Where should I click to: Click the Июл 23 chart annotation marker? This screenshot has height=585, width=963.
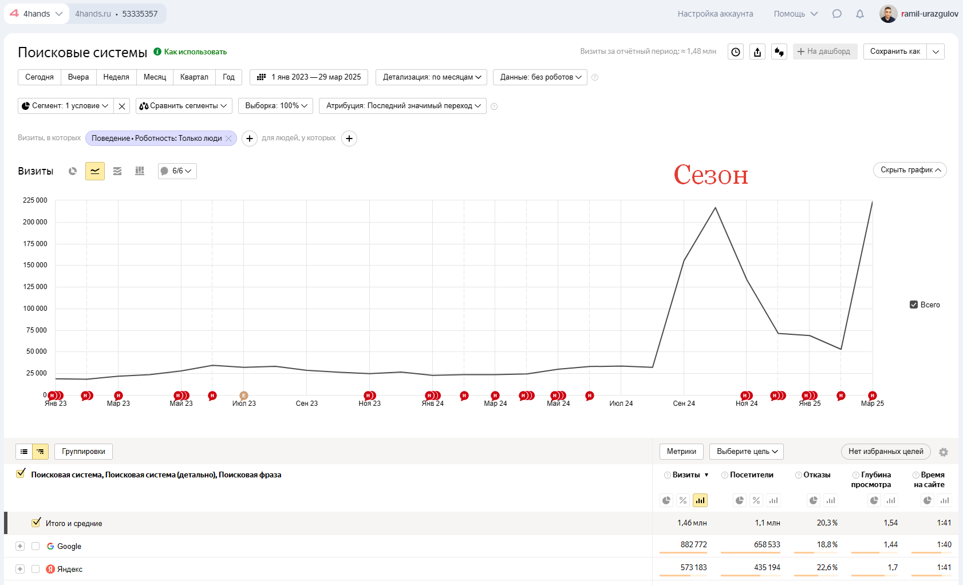(243, 396)
